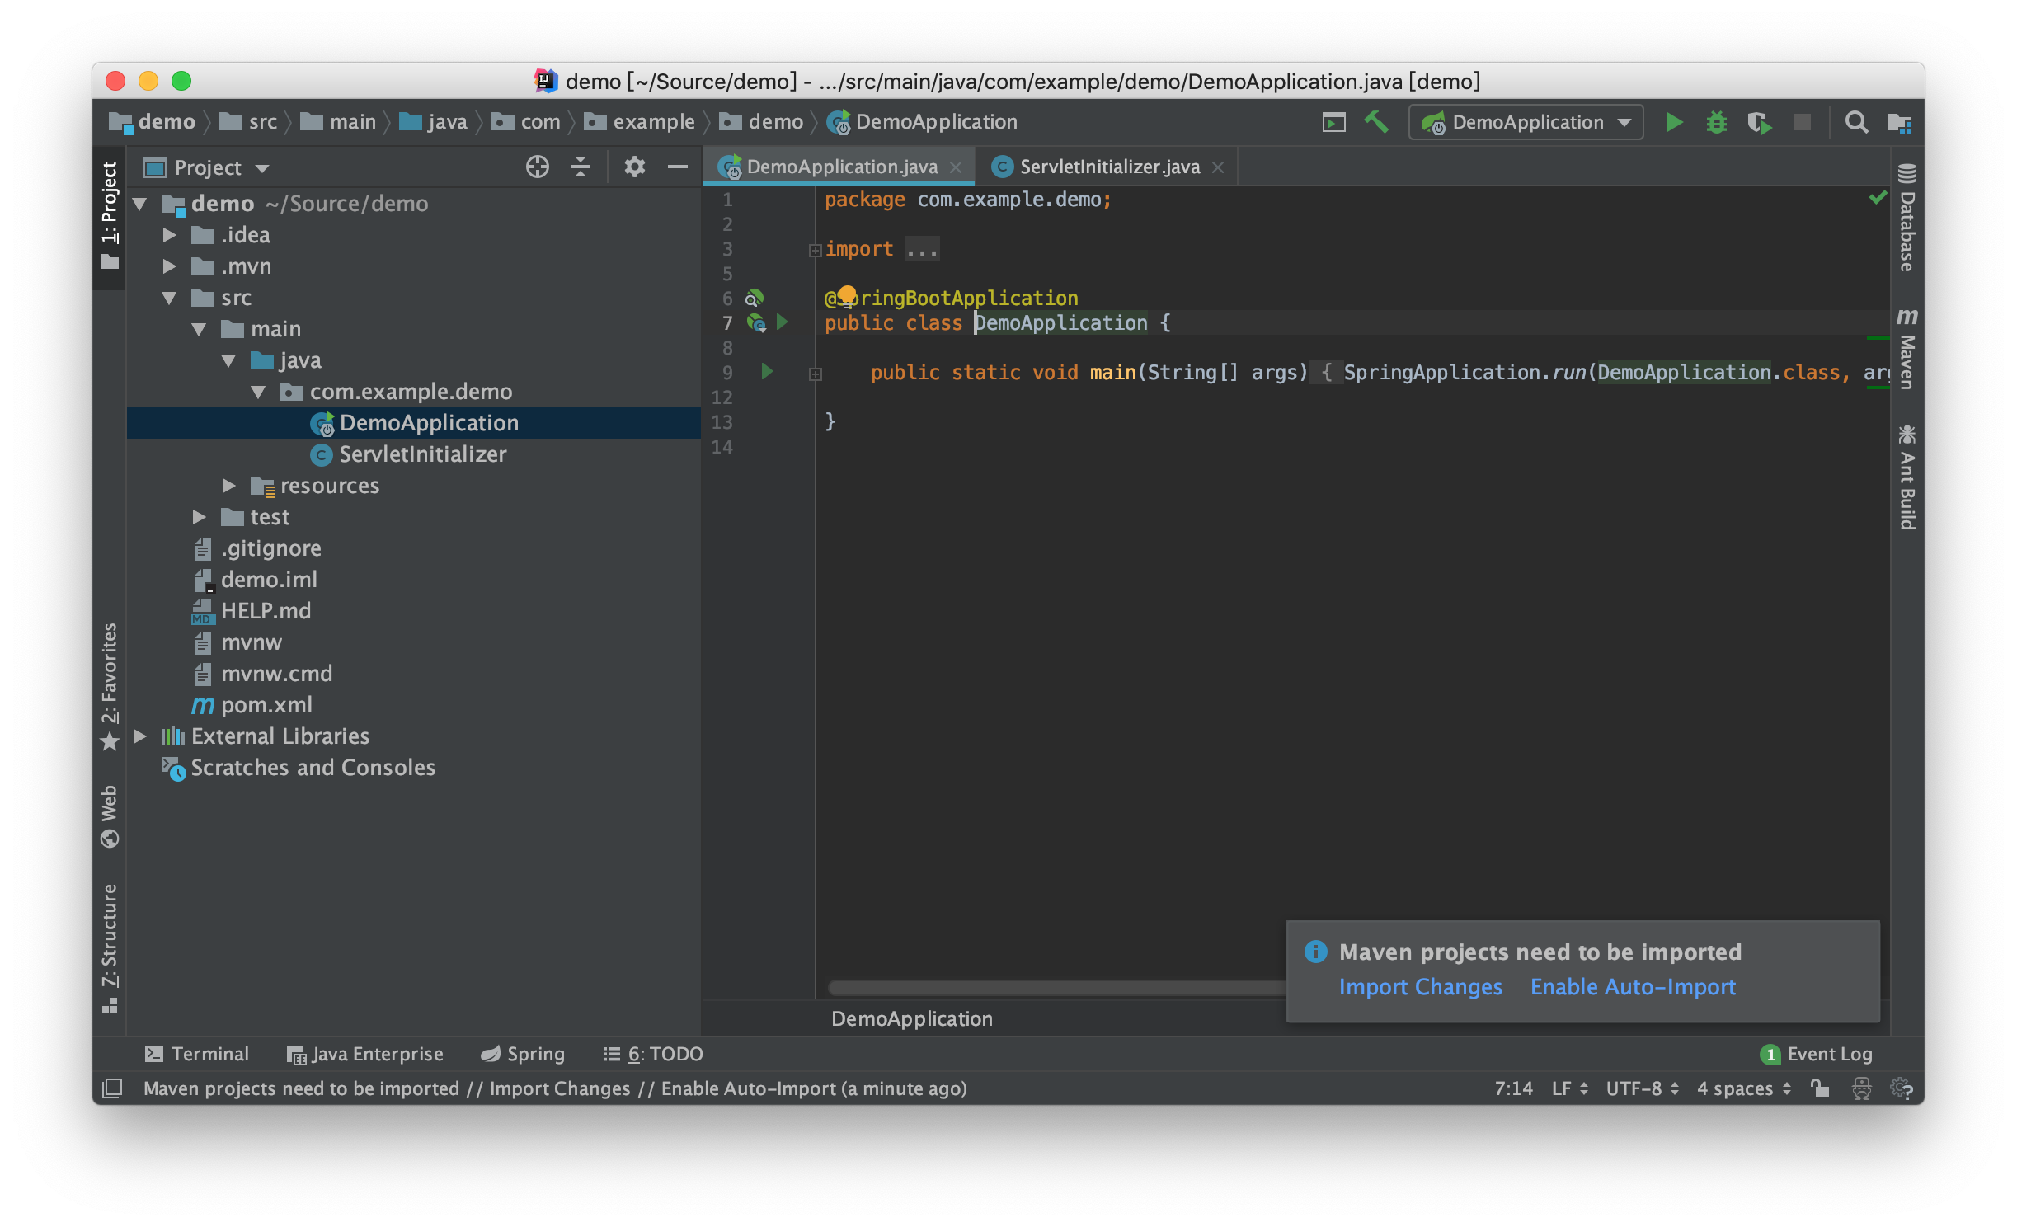Click run gutter arrow on line 7
This screenshot has width=2017, height=1227.
point(782,322)
